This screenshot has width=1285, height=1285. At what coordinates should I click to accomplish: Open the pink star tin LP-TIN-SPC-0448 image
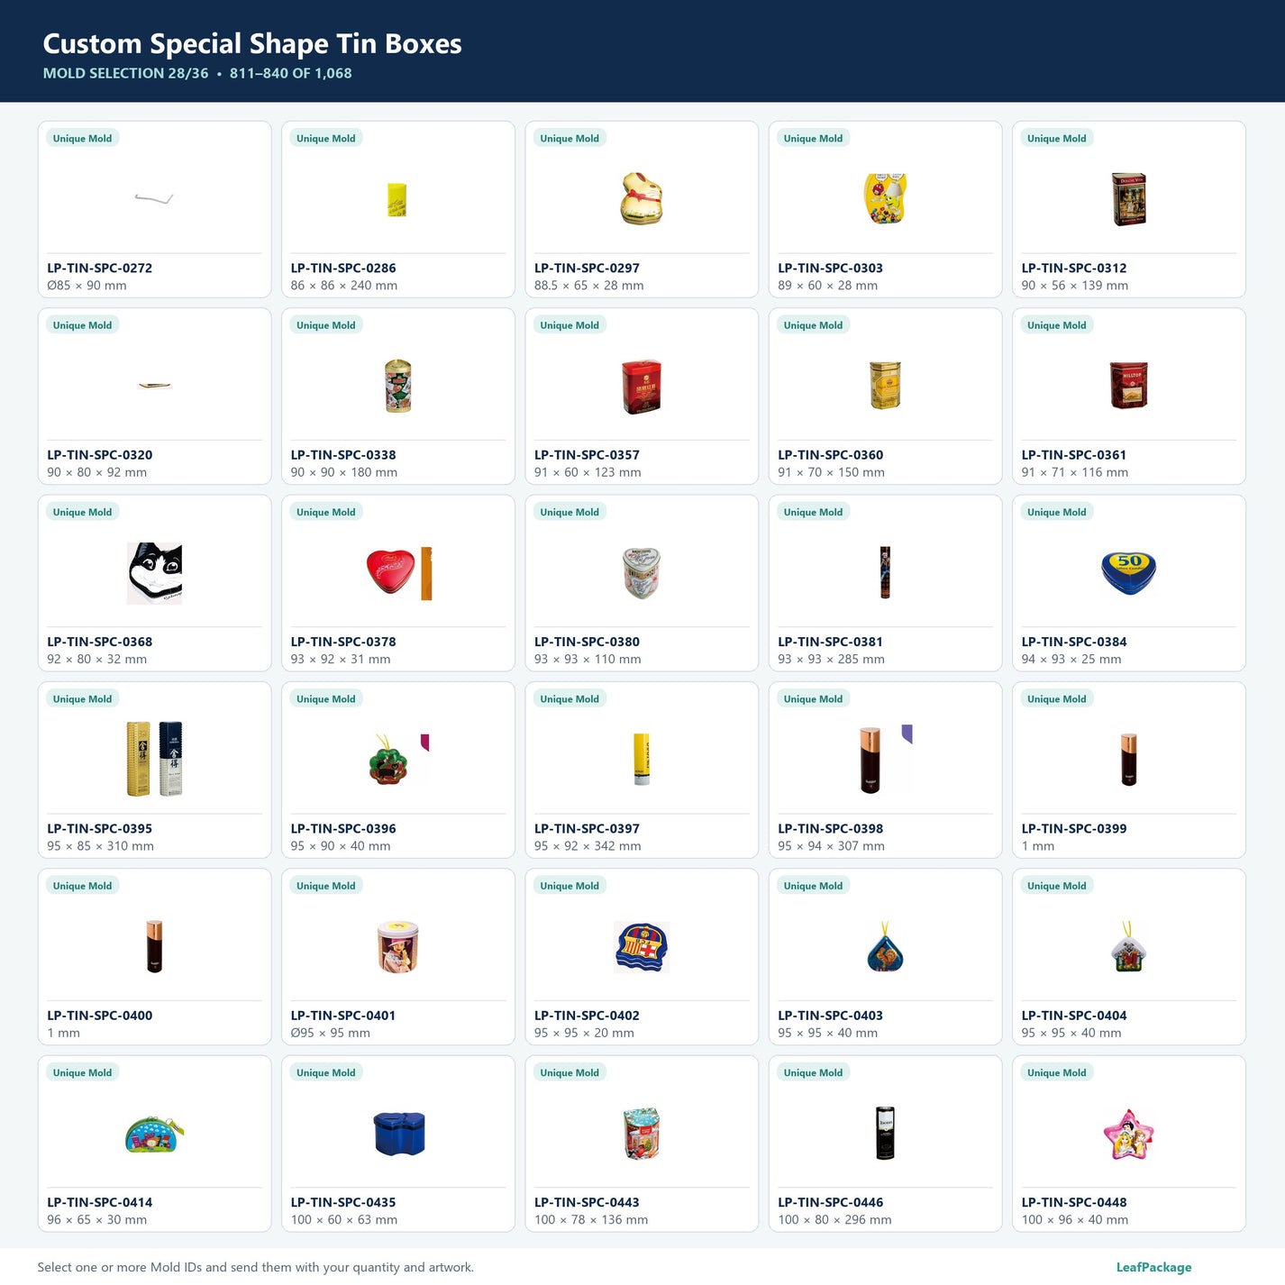click(1128, 1134)
